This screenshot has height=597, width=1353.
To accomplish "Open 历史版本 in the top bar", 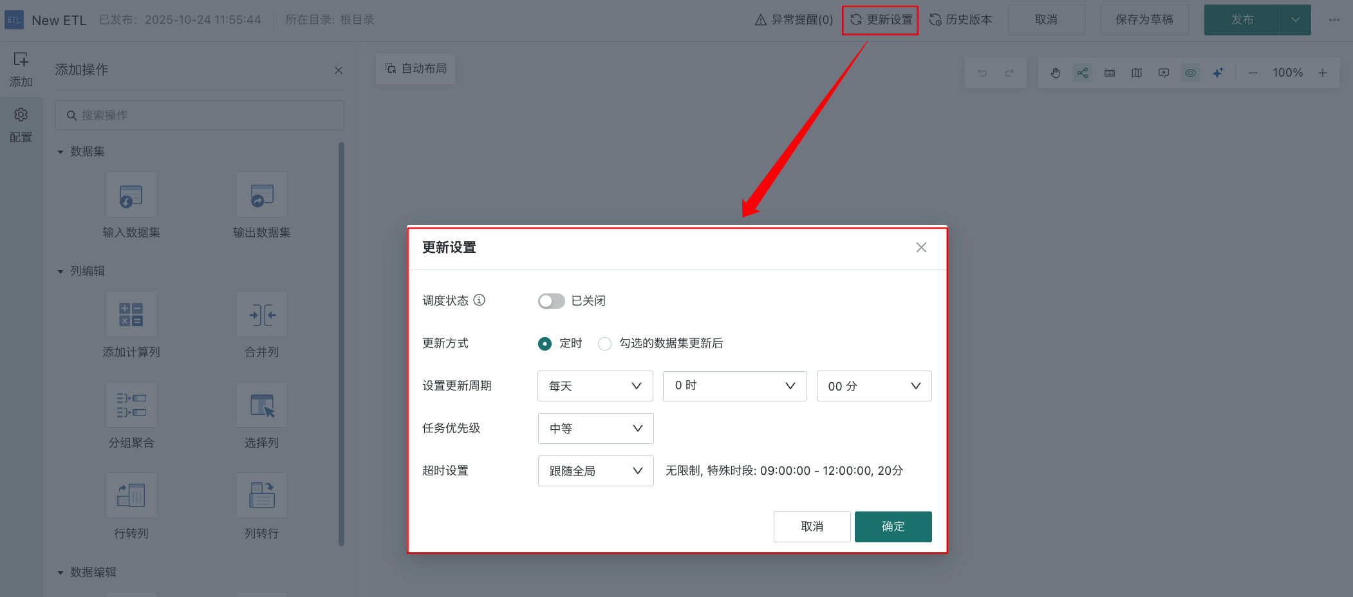I will pyautogui.click(x=961, y=20).
